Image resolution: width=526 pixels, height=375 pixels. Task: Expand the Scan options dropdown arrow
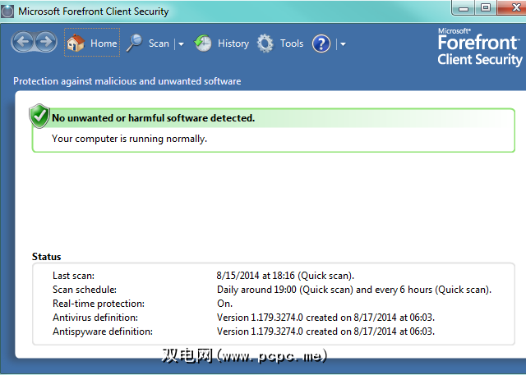[181, 44]
